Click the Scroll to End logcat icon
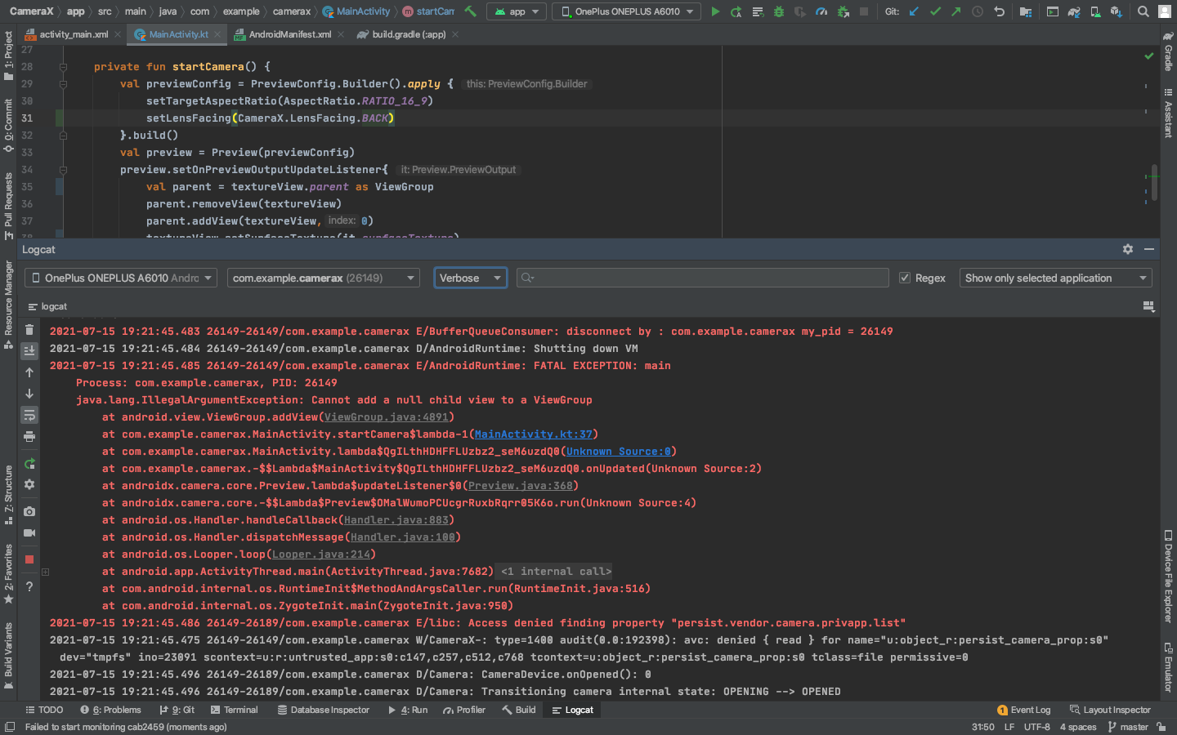The width and height of the screenshot is (1177, 735). tap(29, 350)
